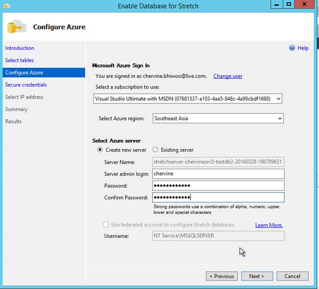Image resolution: width=319 pixels, height=289 pixels.
Task: Open the Summary step
Action: tap(16, 109)
